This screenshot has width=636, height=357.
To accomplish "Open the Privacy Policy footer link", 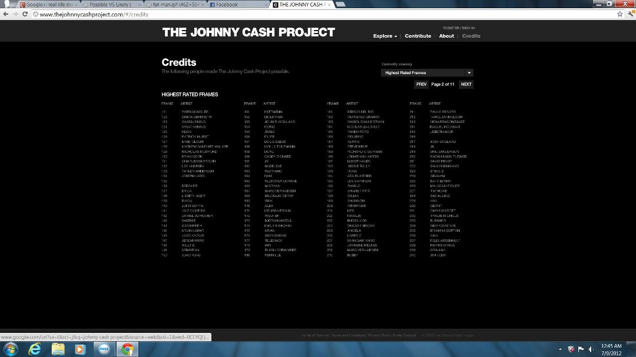I will [x=379, y=335].
